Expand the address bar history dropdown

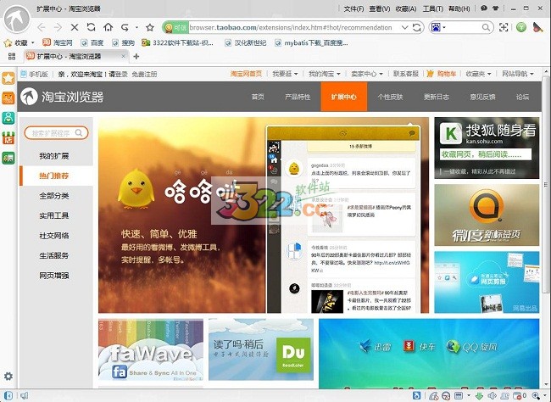405,27
